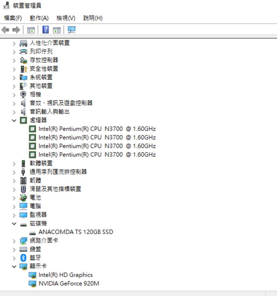
Task: Click the Back arrow toolbar icon
Action: 5,30
